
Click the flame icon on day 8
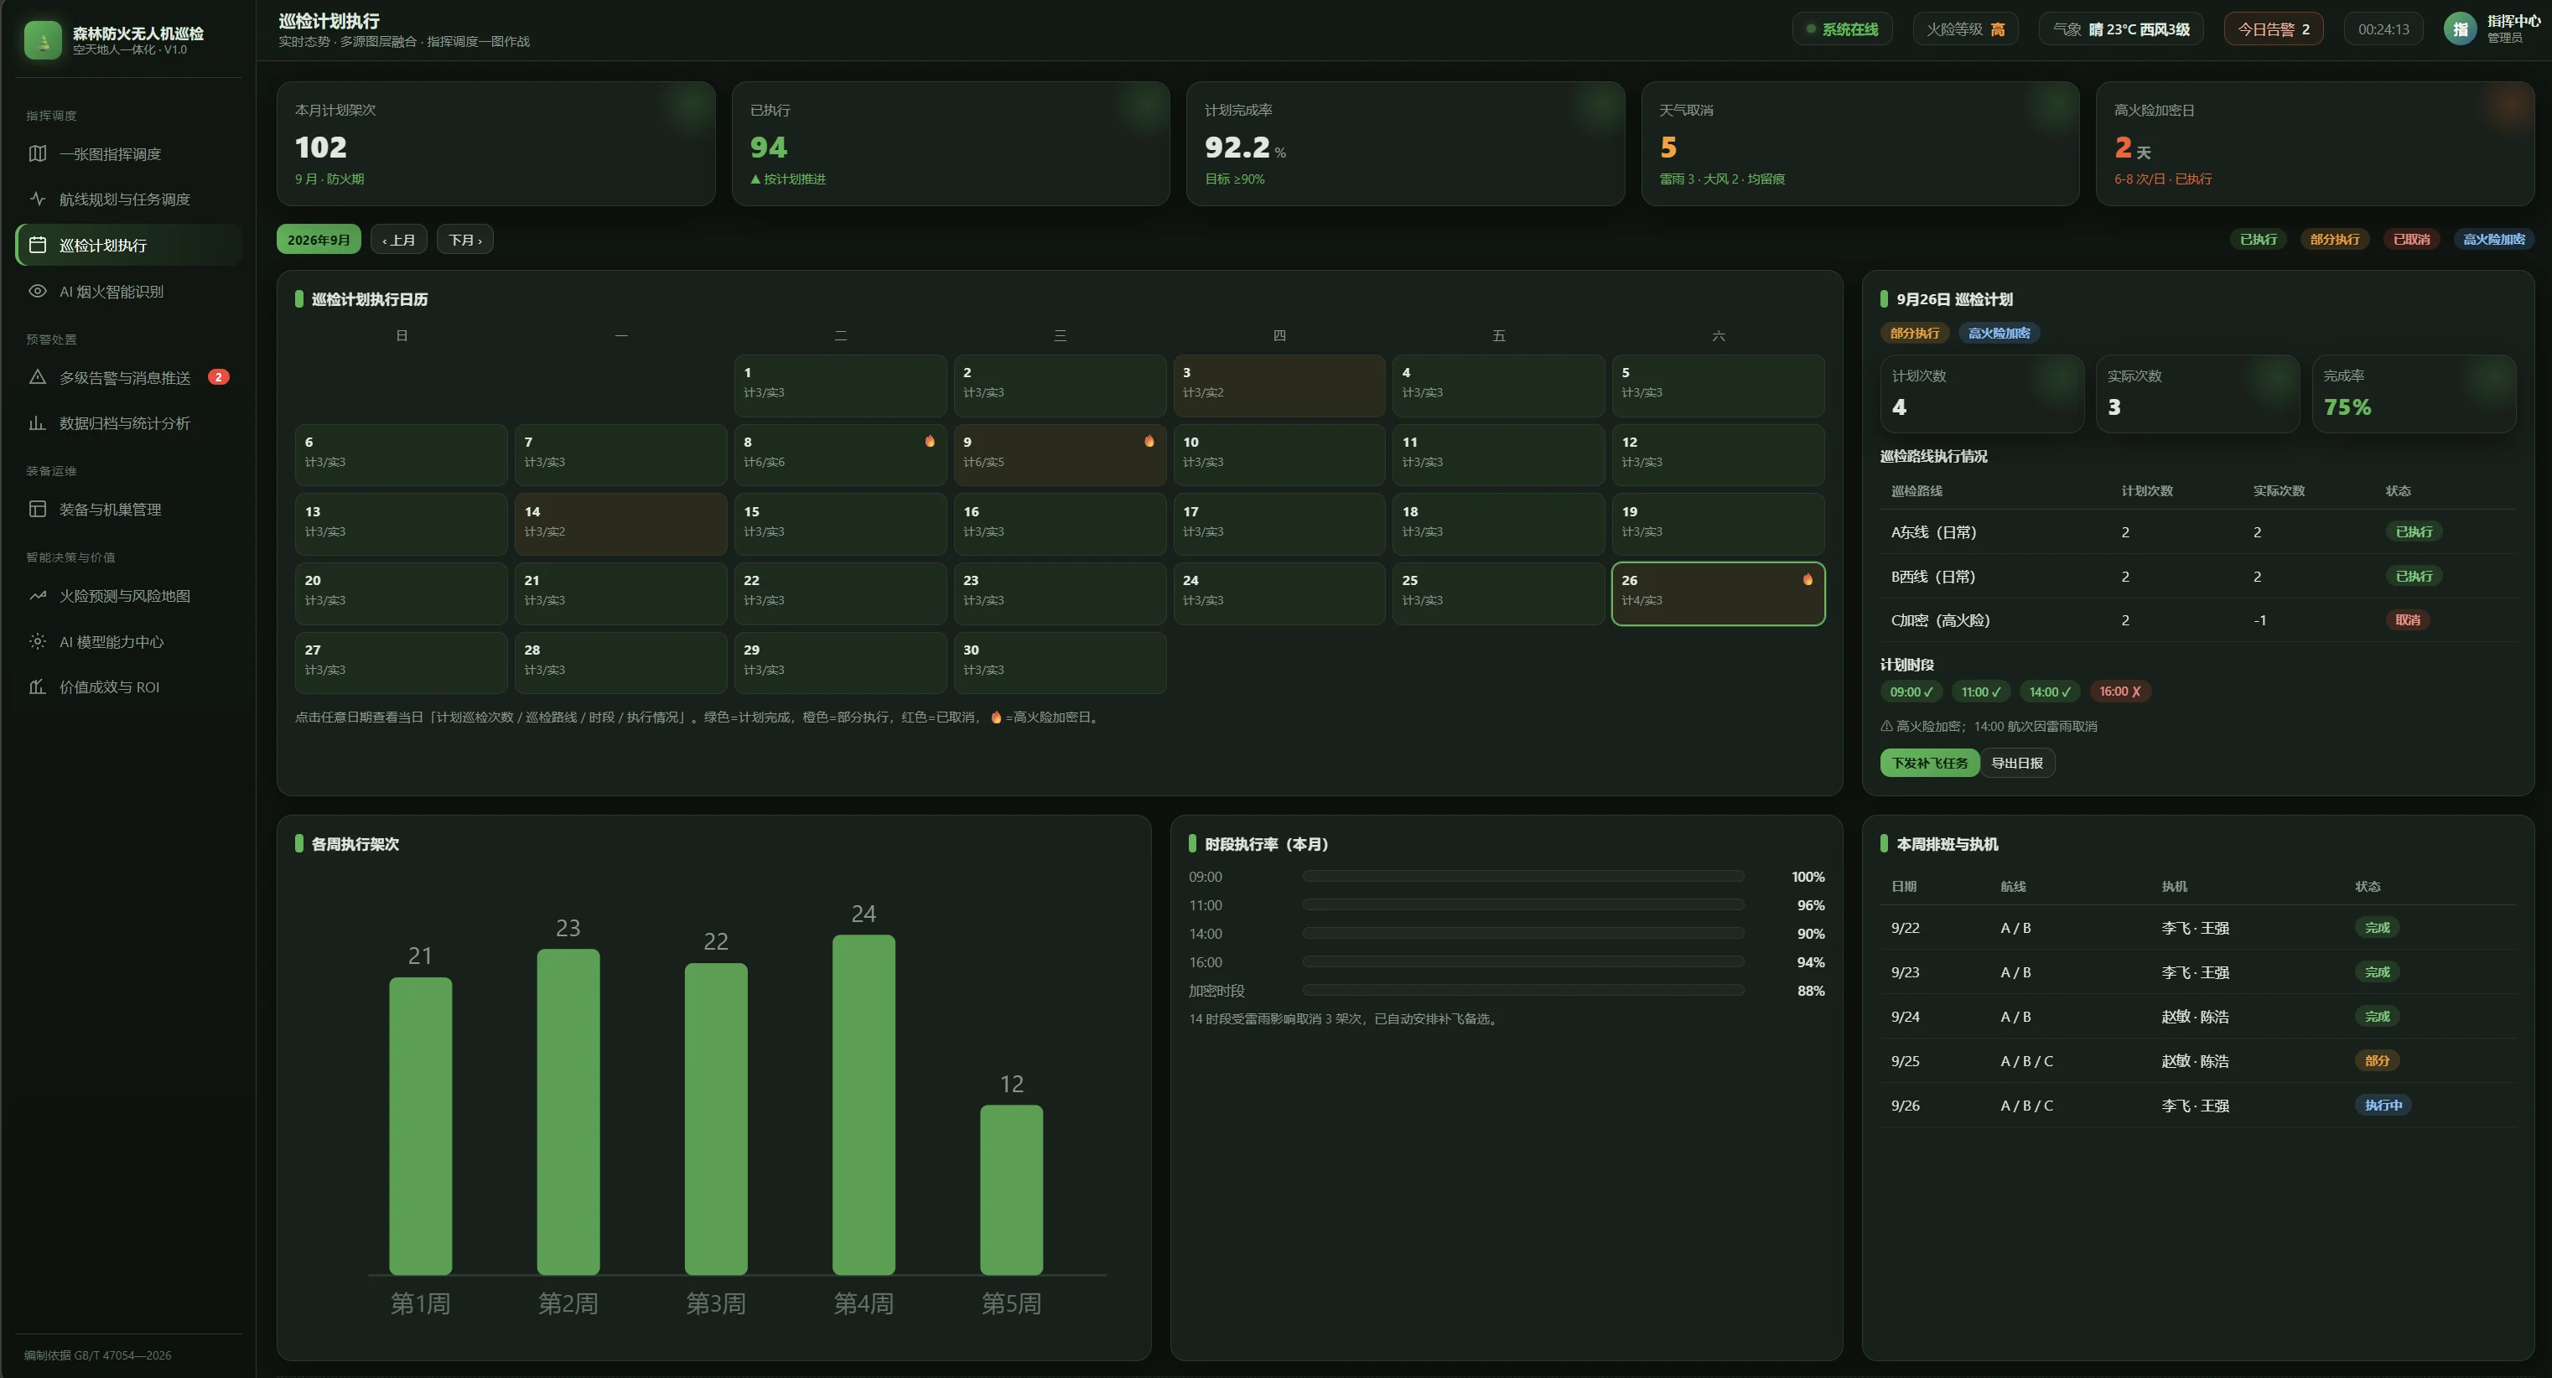929,441
